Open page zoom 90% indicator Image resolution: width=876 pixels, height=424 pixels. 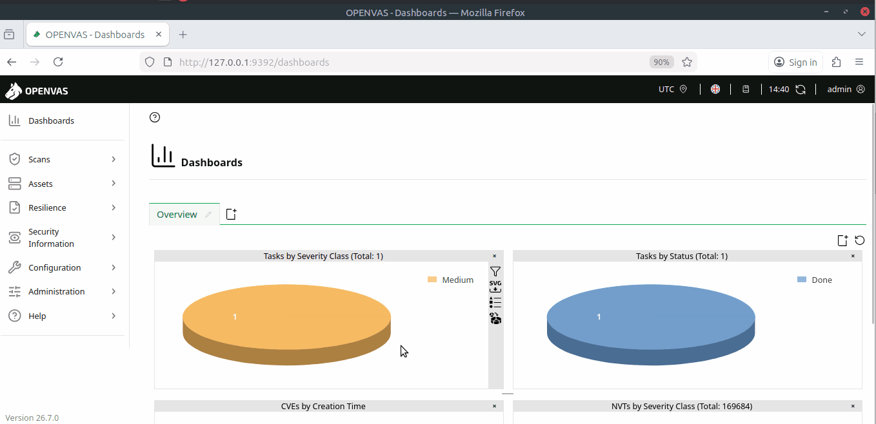[661, 62]
